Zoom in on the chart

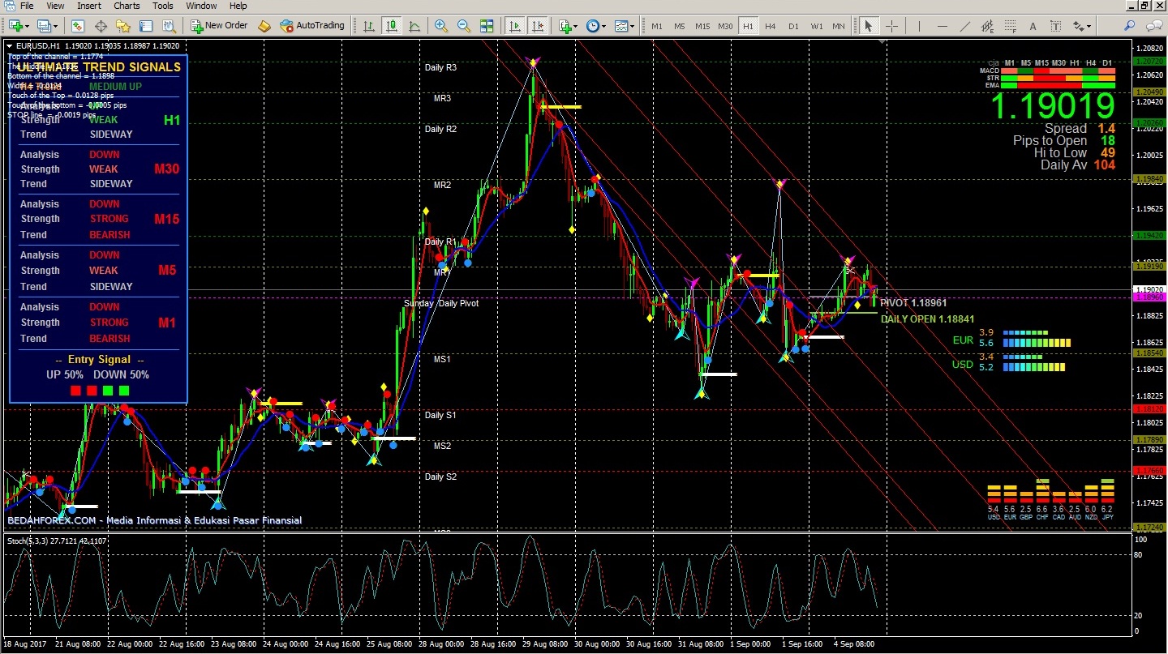click(x=441, y=26)
